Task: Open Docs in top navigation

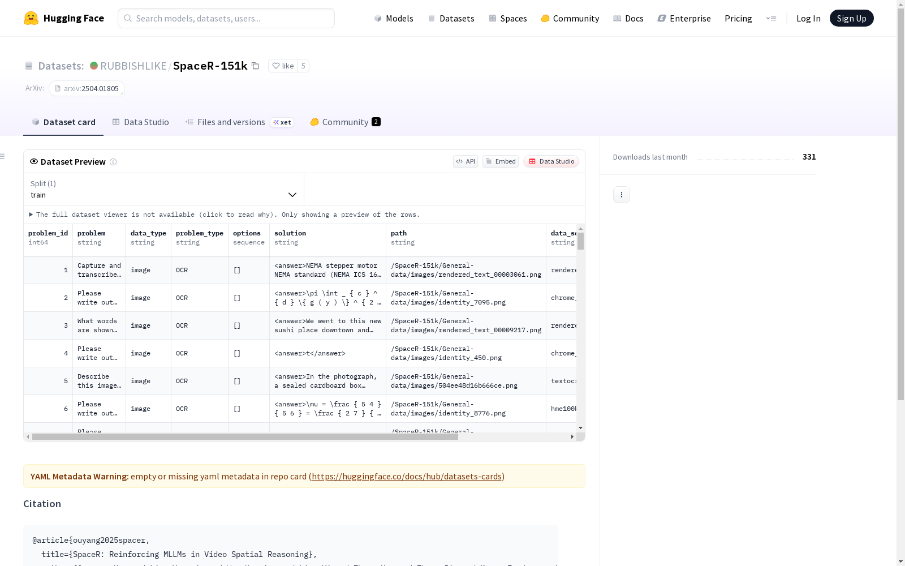Action: point(628,18)
